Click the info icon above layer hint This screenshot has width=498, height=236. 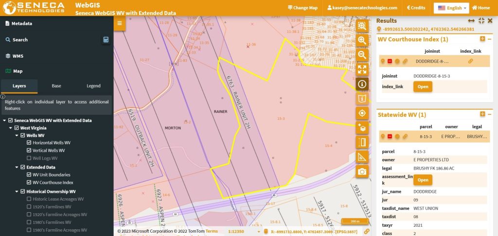2,96
